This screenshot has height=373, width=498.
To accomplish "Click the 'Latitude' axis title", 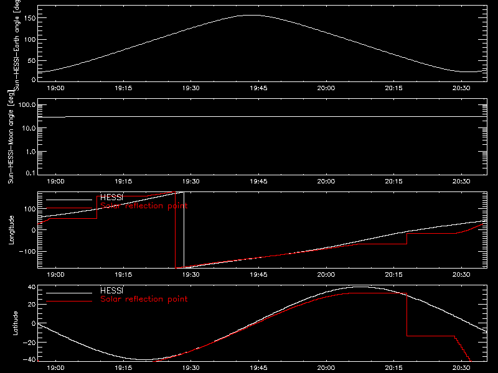I will pyautogui.click(x=15, y=323).
